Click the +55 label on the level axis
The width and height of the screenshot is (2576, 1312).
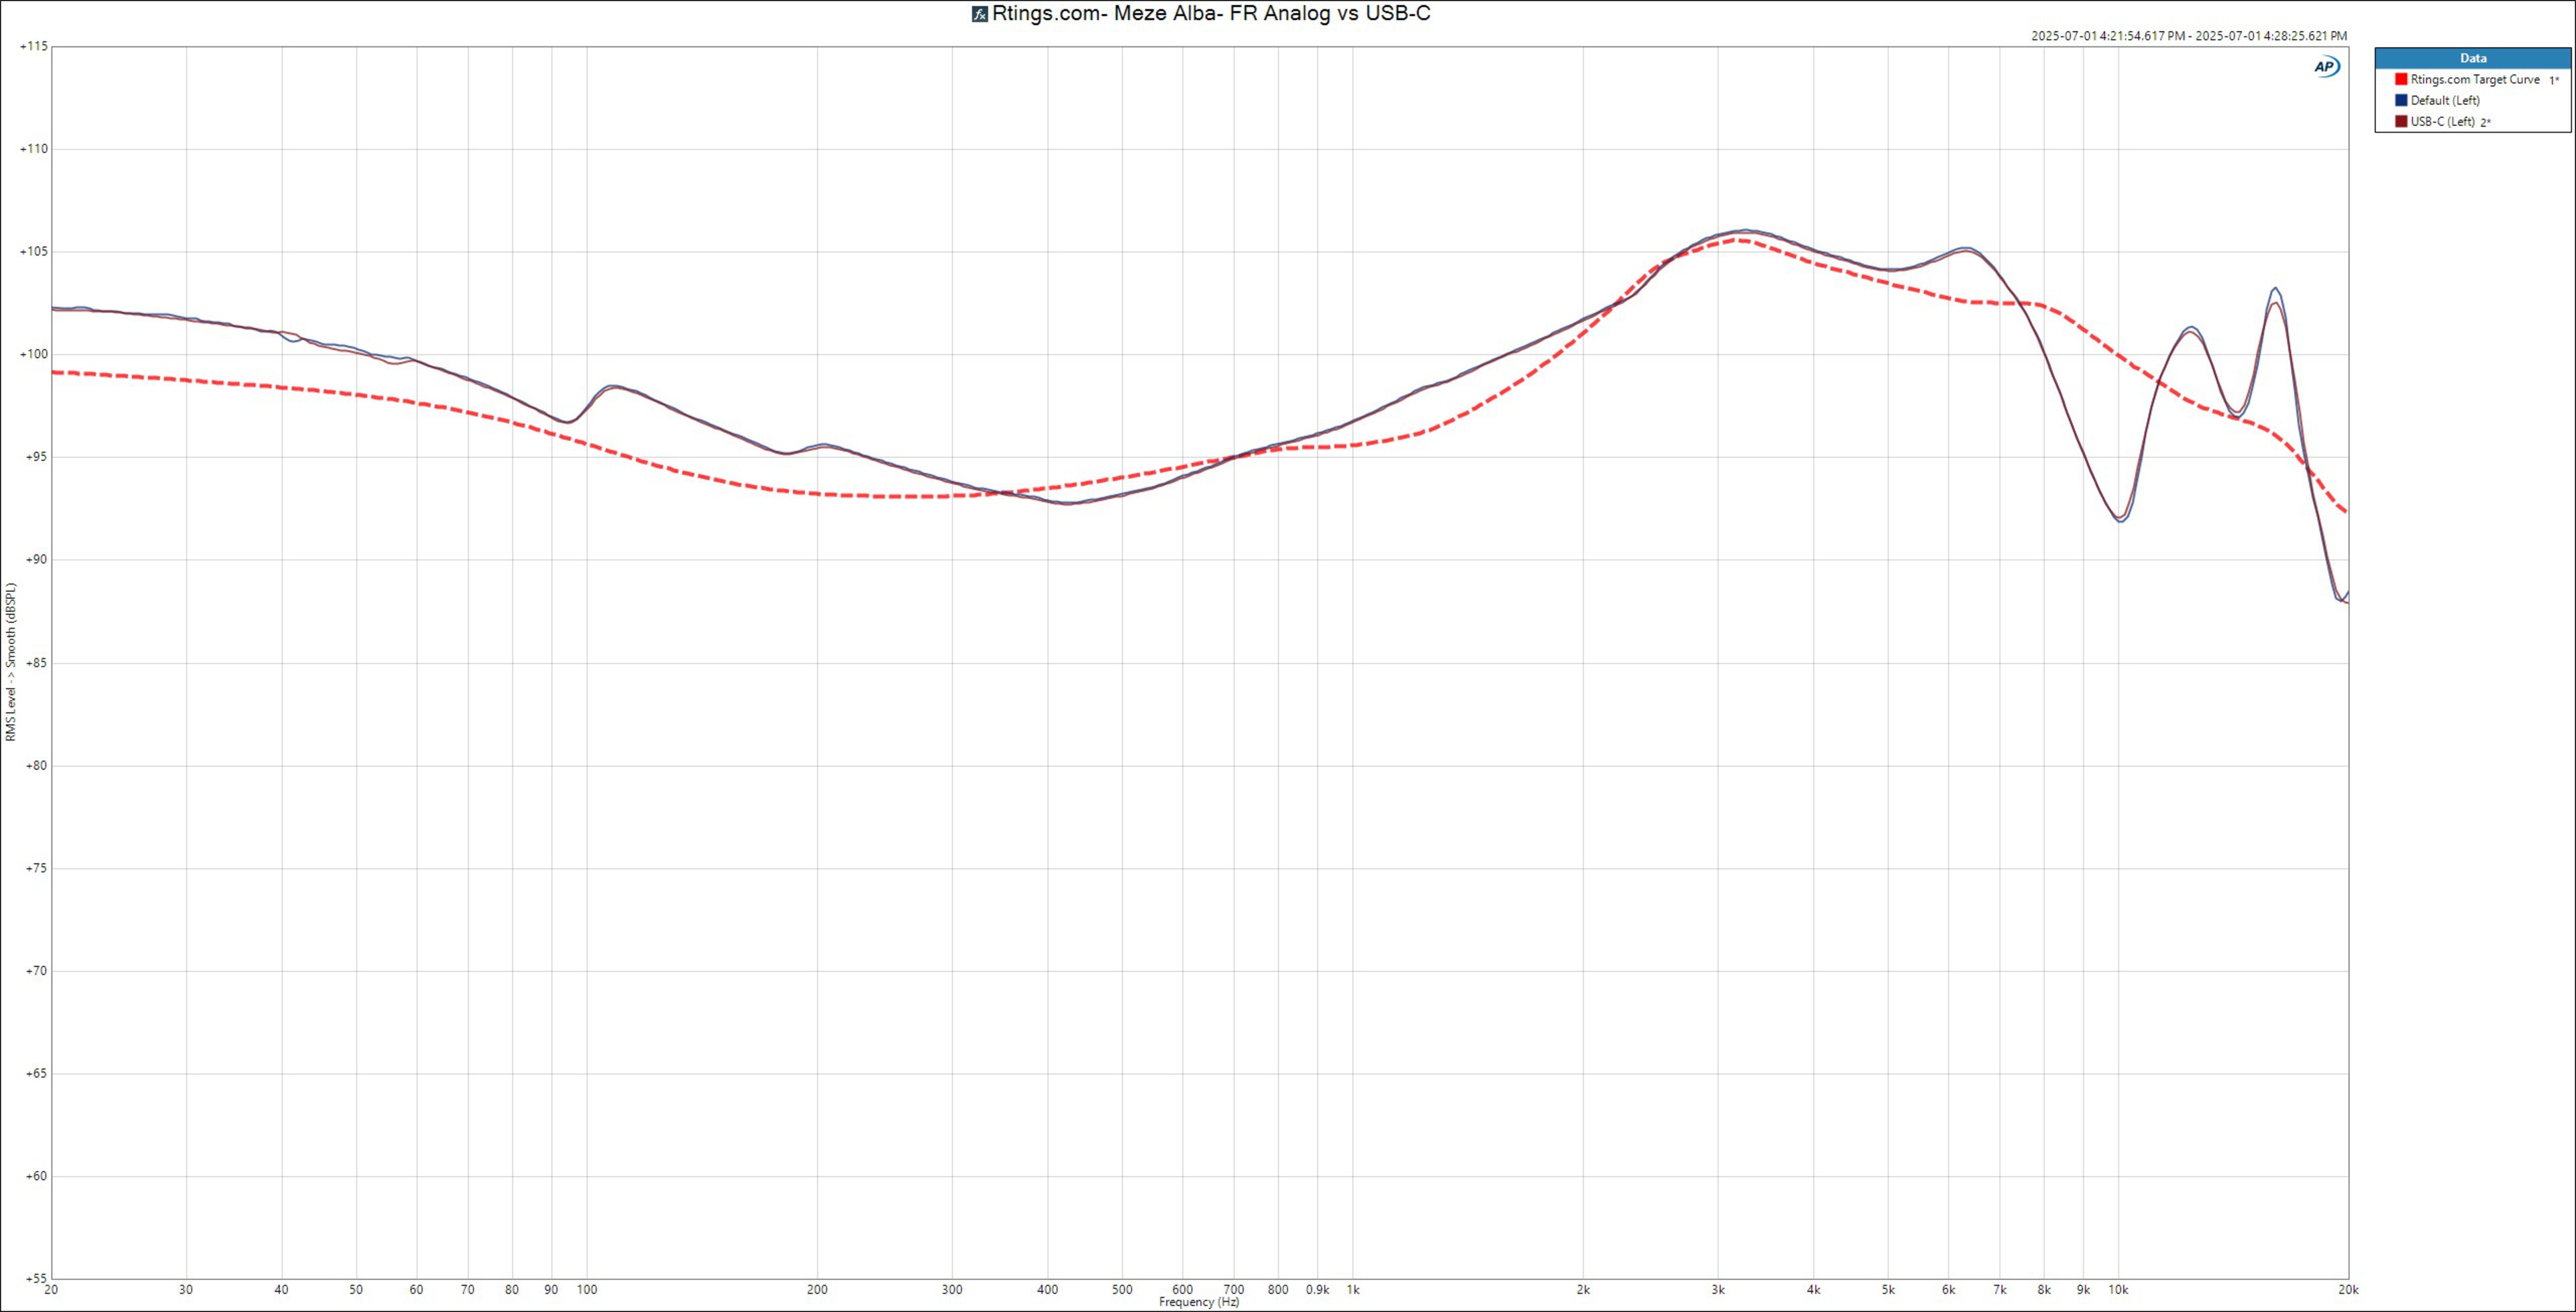tap(35, 1278)
